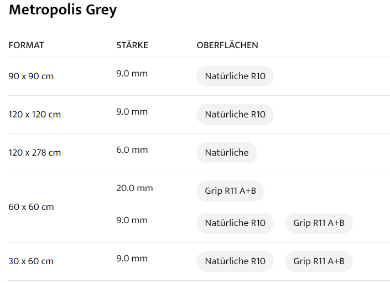Screen dimensions: 390x283
Task: Choose Natürliche R10 for 30 x 60 cm
Action: pos(235,261)
